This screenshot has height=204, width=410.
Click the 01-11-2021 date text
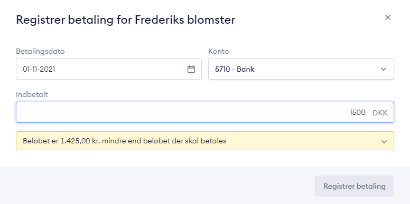point(39,70)
